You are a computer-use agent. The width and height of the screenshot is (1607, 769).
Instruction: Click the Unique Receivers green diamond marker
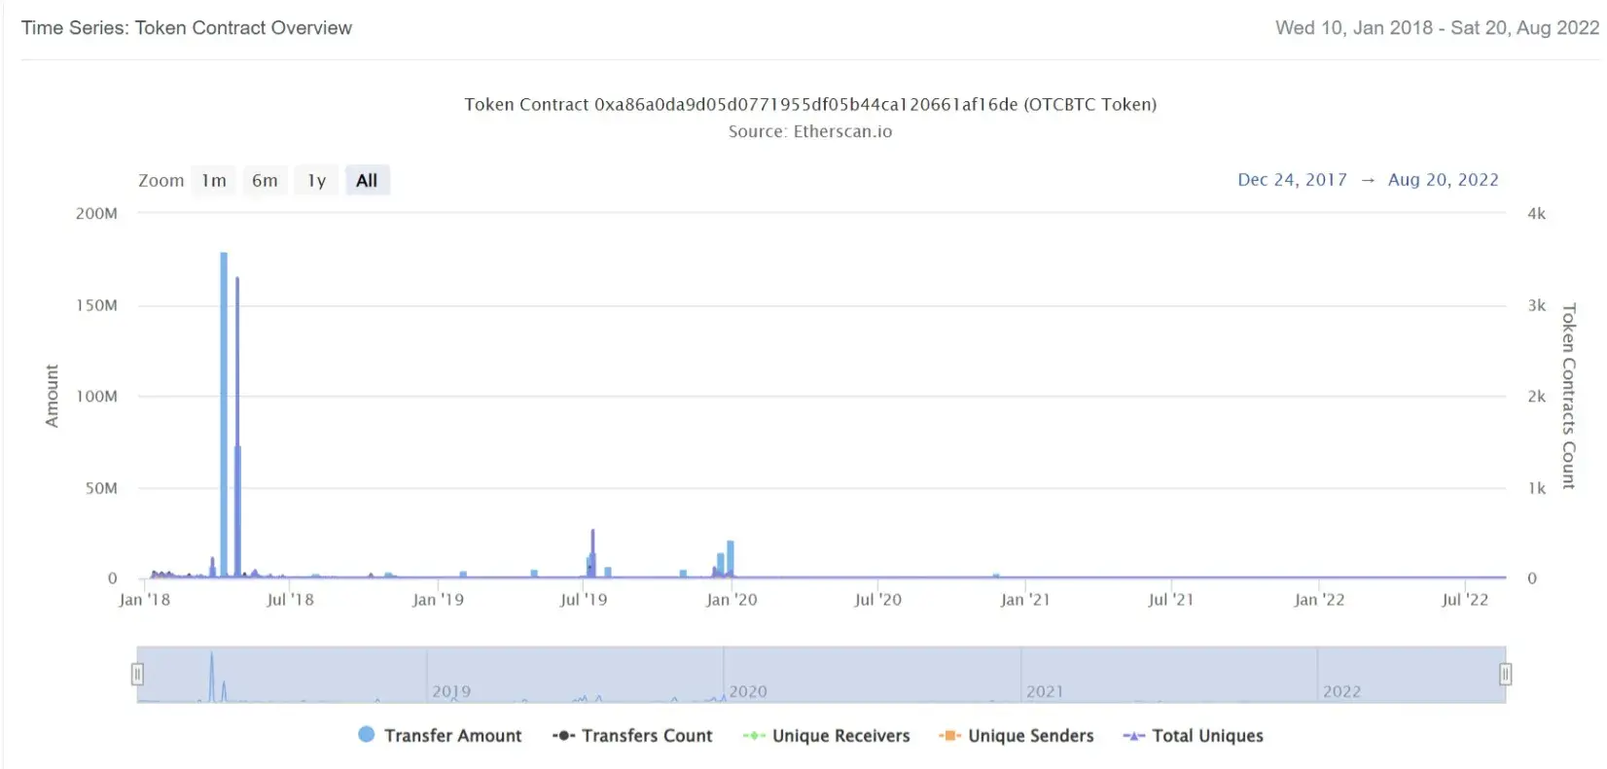[x=754, y=736]
